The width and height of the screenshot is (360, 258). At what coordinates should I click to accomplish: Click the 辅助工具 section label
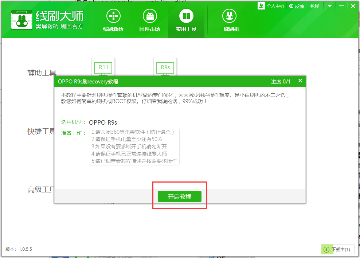point(42,73)
